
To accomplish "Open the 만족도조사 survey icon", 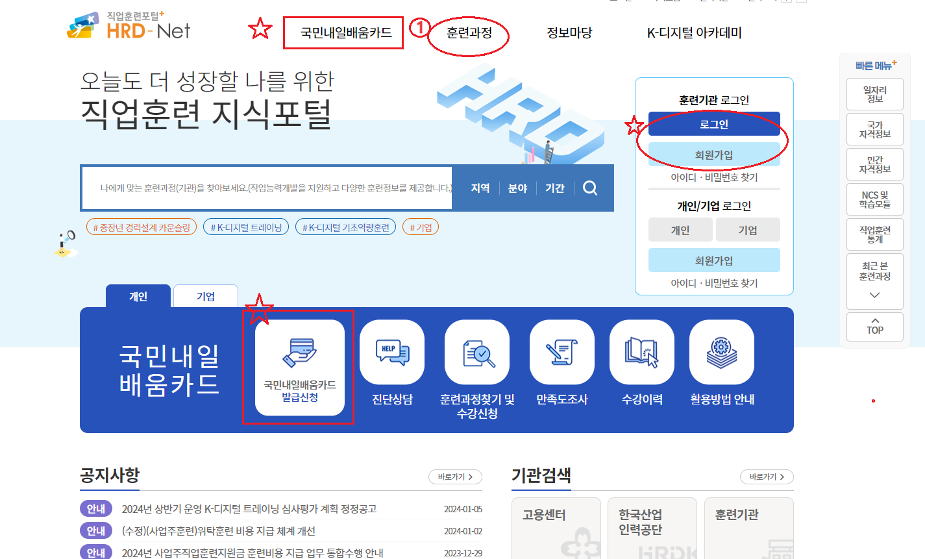I will tap(562, 352).
